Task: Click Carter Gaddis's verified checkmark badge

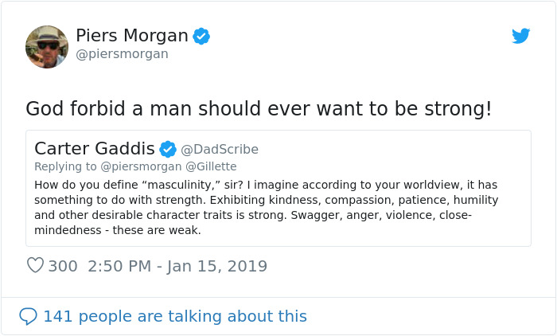Action: (x=168, y=149)
